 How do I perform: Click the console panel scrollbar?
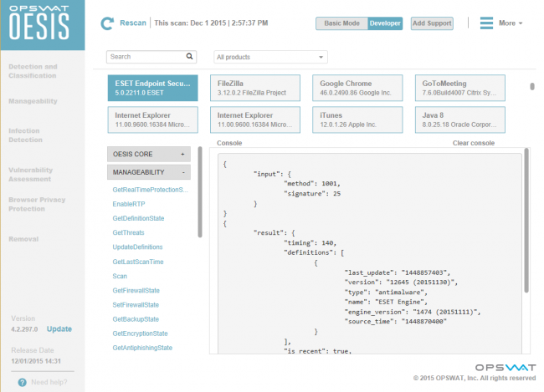pyautogui.click(x=526, y=221)
